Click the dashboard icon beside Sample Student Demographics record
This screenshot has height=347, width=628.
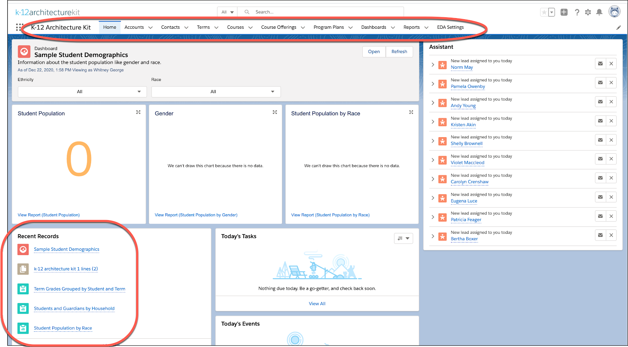pyautogui.click(x=23, y=249)
